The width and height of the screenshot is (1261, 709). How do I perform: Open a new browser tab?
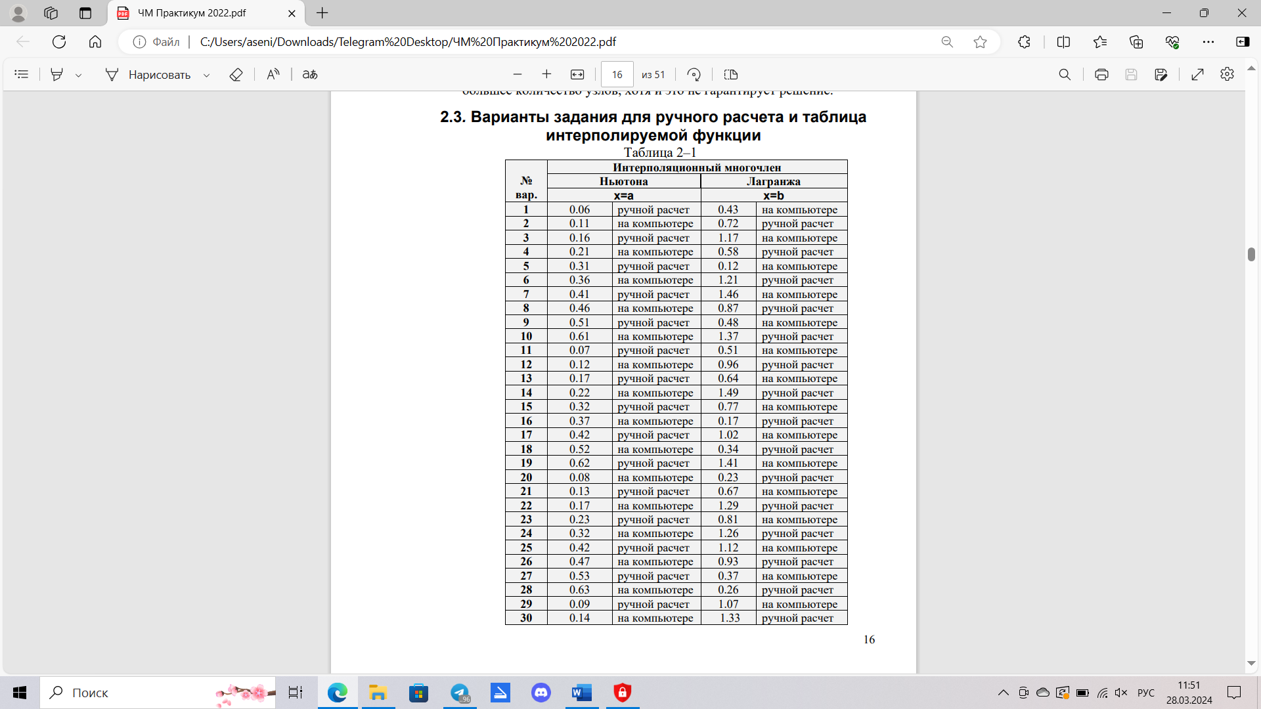(x=322, y=13)
